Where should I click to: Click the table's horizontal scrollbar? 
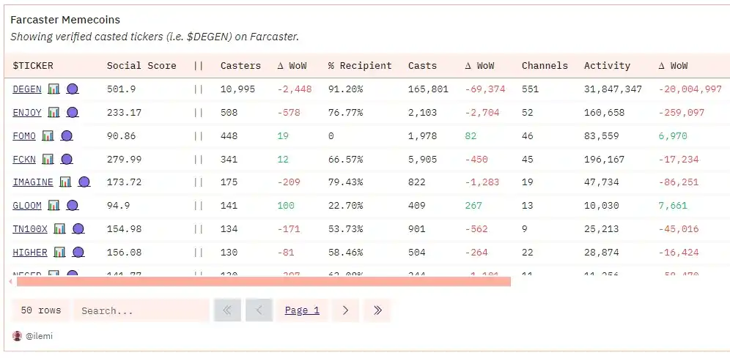(x=262, y=281)
